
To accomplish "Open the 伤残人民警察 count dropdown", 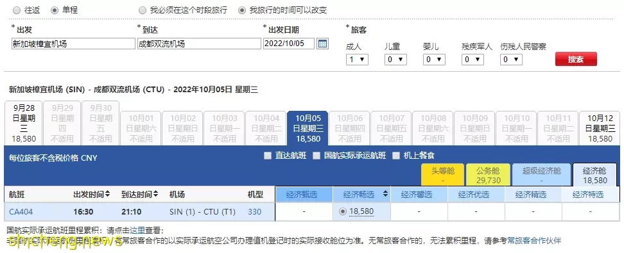I will tap(512, 60).
